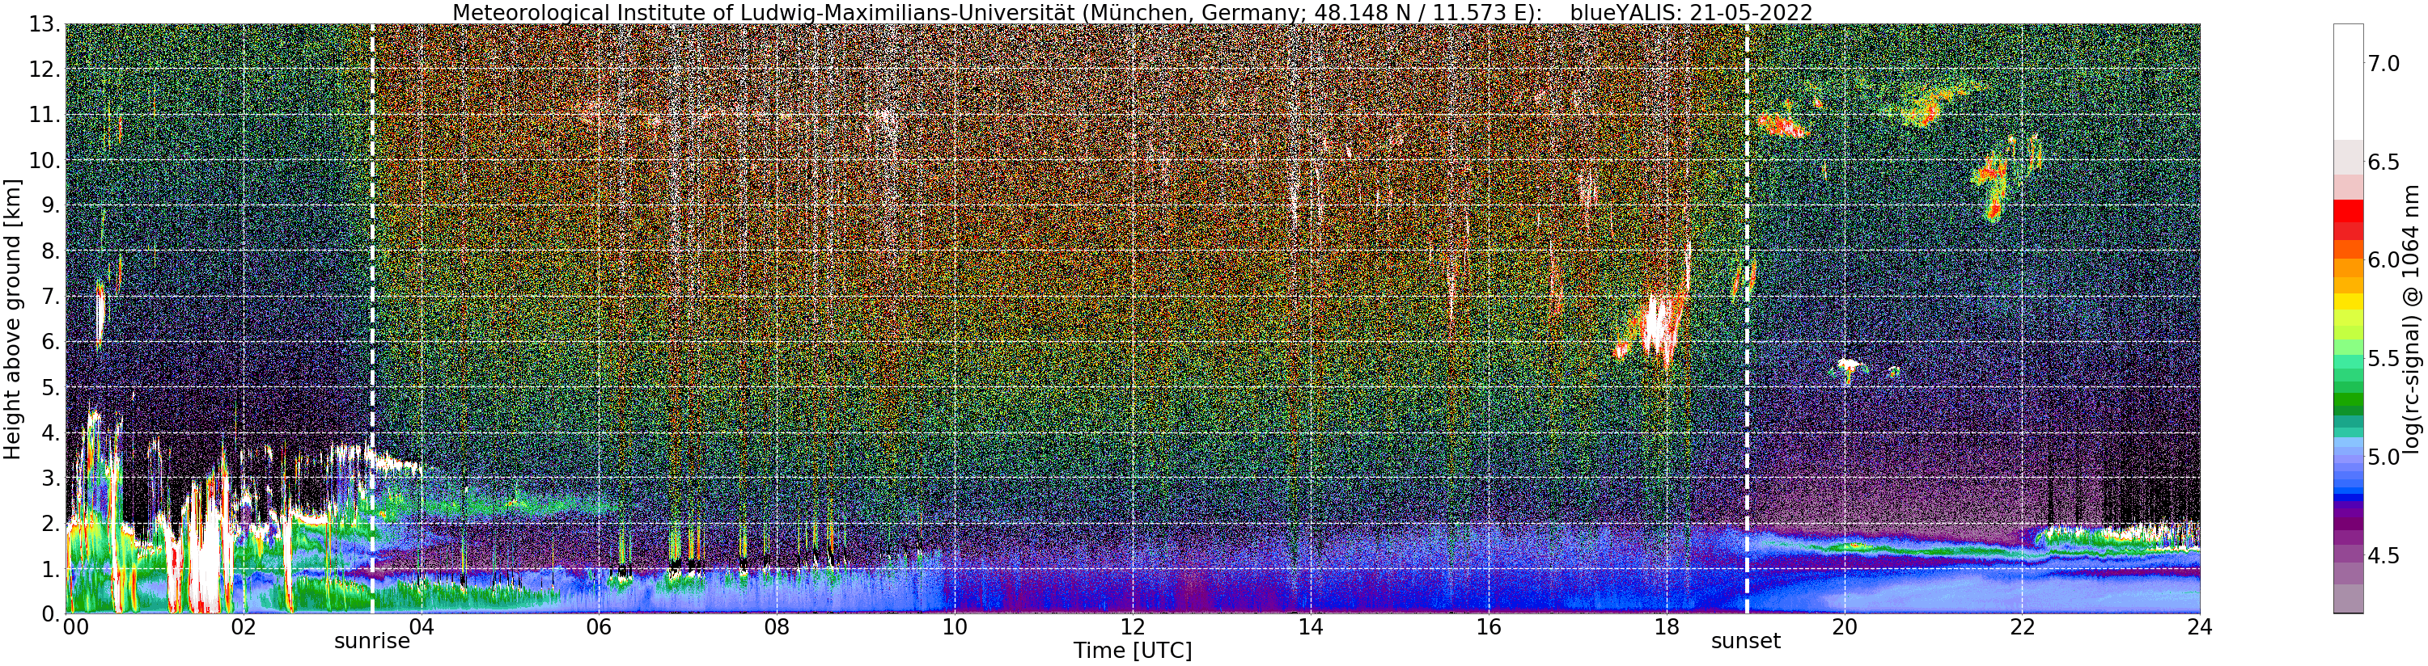
Task: Click the time tick label 00
Action: [x=75, y=627]
